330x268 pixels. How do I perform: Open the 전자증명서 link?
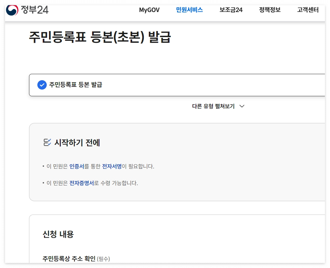pyautogui.click(x=82, y=183)
